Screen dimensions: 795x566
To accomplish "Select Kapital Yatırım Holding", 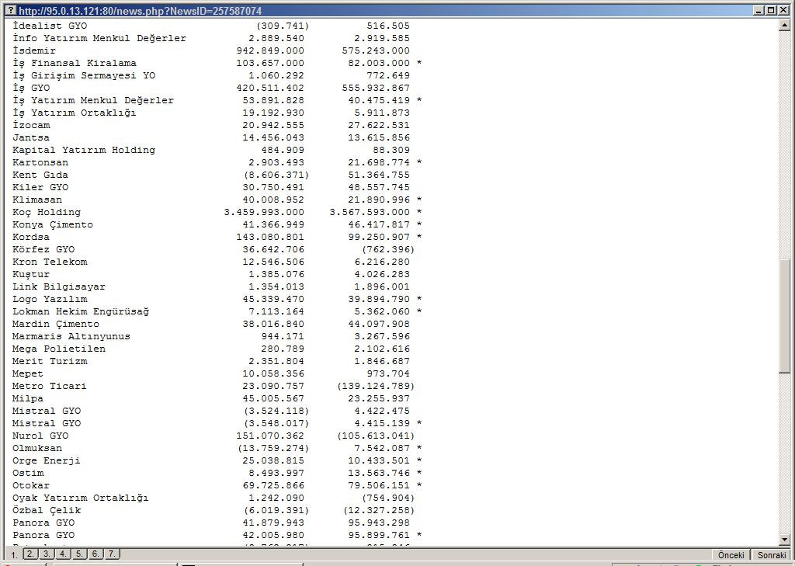I will pyautogui.click(x=84, y=150).
